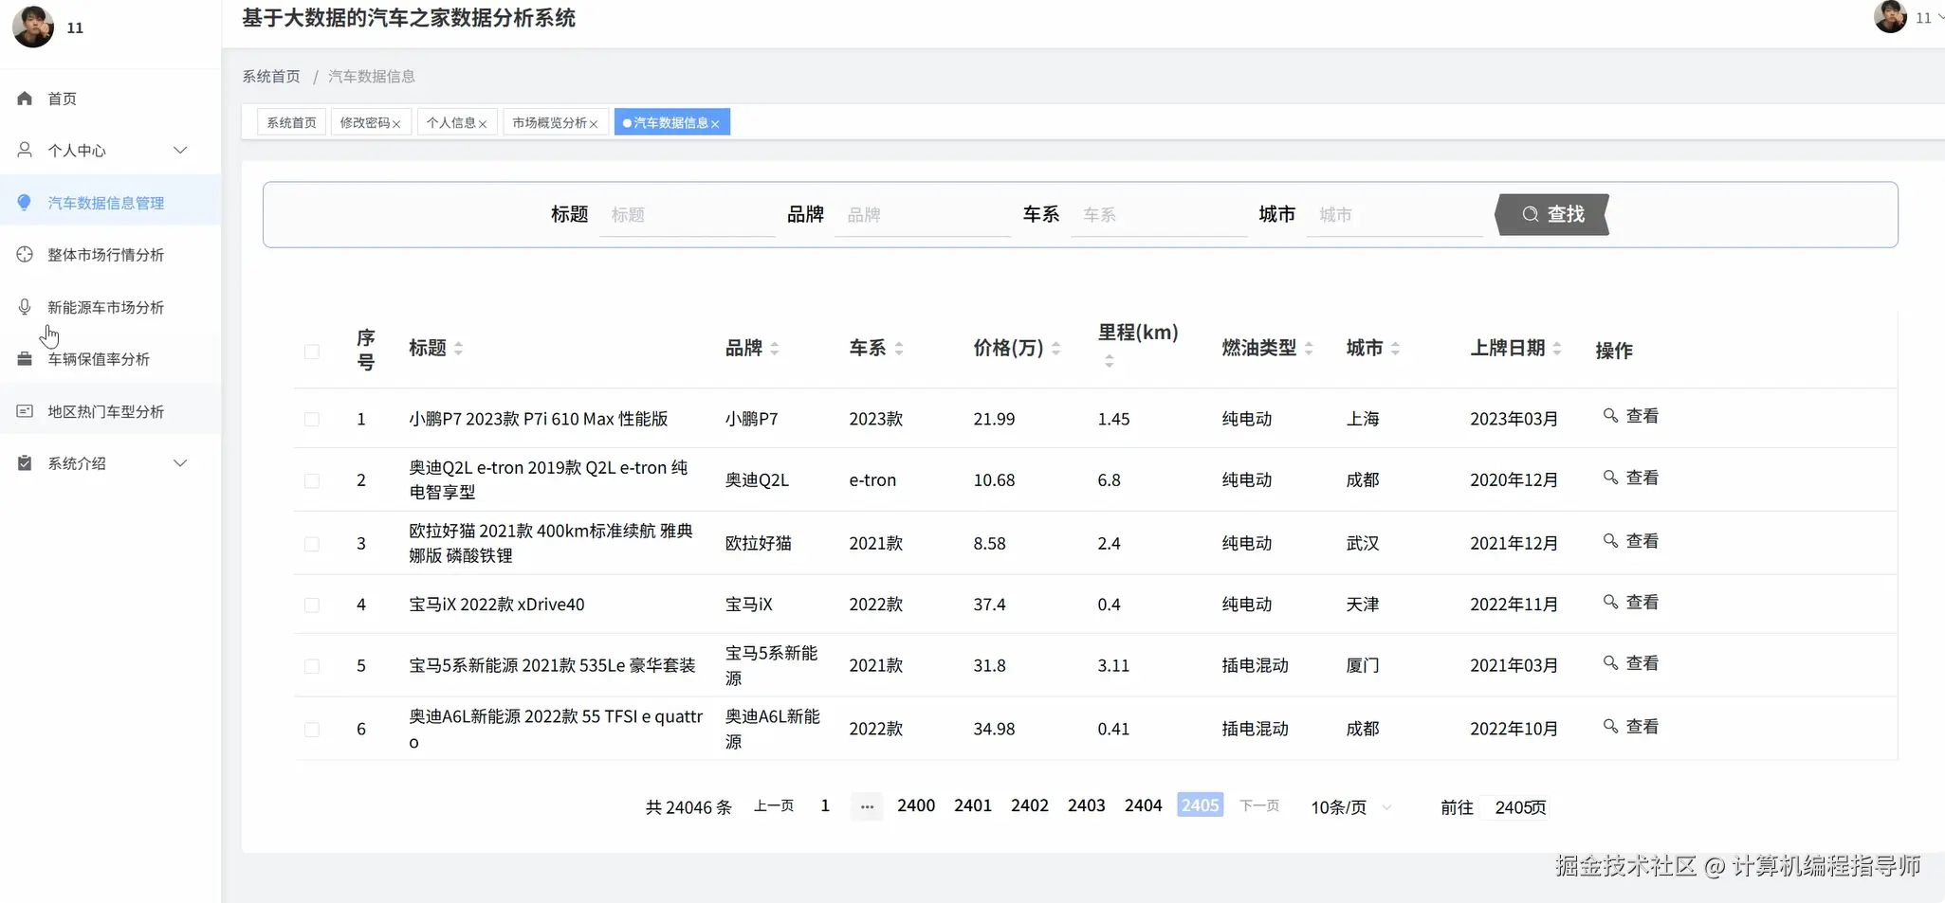
Task: Toggle the select-all checkbox in table header
Action: 313,352
